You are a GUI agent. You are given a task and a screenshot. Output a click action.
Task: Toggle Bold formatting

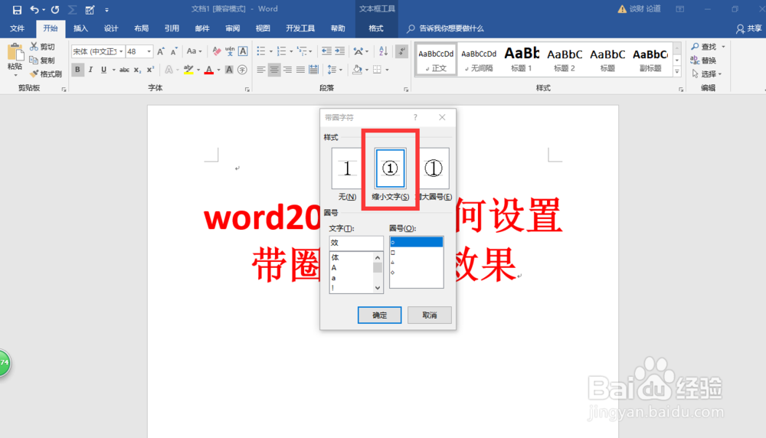pyautogui.click(x=77, y=70)
